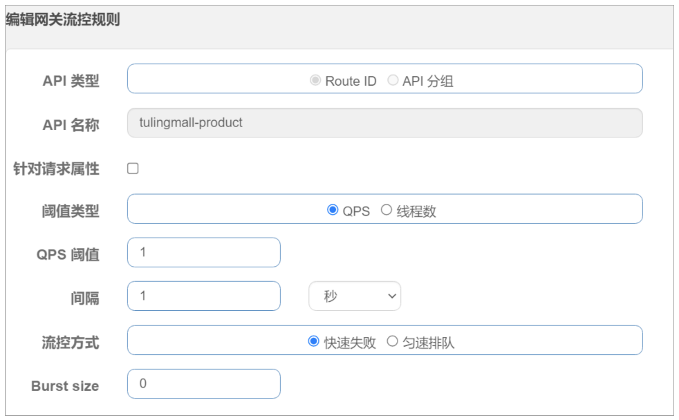679x420 pixels.
Task: Select the API 分组 radio option
Action: [393, 81]
